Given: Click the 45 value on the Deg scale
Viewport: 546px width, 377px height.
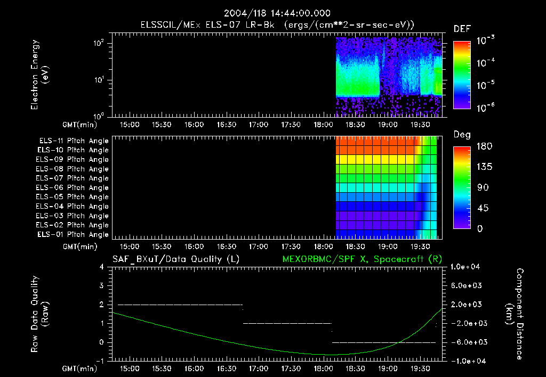Looking at the screenshot, I should pyautogui.click(x=483, y=208).
